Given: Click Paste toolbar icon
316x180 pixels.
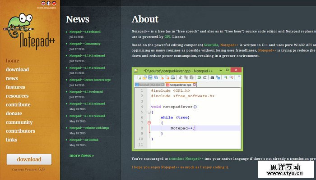Looking at the screenshot, I should pos(192,77).
